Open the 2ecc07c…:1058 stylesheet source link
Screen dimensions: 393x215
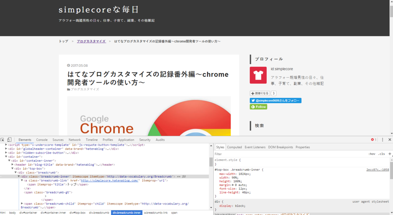pos(378,170)
